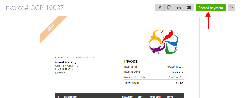Click the company logo image
The height and width of the screenshot is (98, 243).
point(164,42)
